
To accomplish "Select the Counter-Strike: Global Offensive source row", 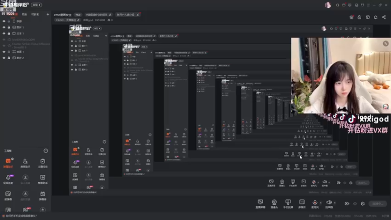I will tap(26, 45).
